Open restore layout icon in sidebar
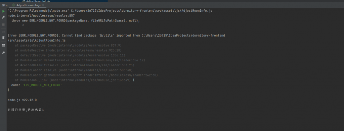 (3, 46)
